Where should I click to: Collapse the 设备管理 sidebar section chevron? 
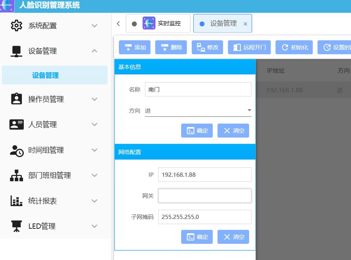tap(94, 51)
